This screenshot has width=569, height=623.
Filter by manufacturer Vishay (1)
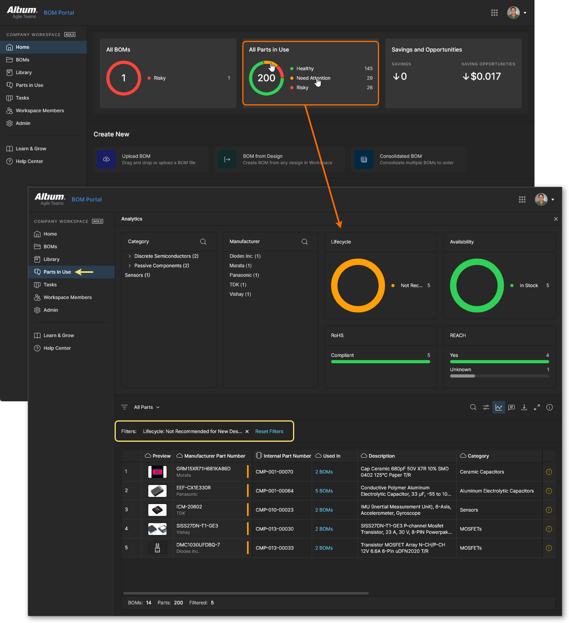click(x=240, y=294)
